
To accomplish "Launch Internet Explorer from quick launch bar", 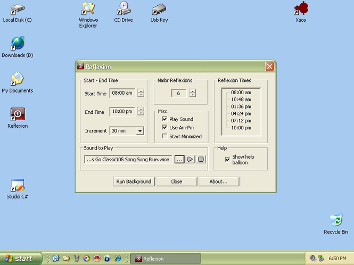I will click(118, 258).
